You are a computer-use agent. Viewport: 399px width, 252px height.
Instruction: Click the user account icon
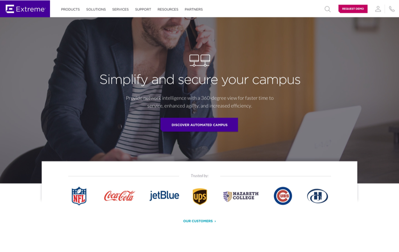click(x=378, y=9)
